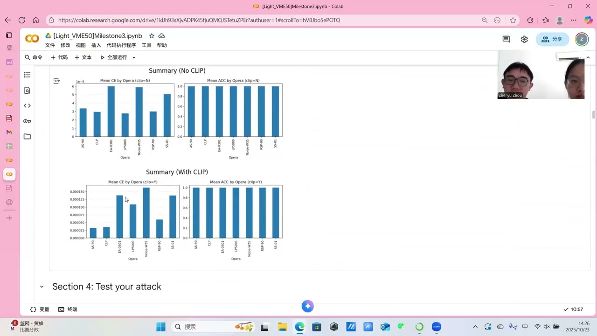Open the favorites list icon
Viewport: 597px width, 336px height.
click(546, 20)
